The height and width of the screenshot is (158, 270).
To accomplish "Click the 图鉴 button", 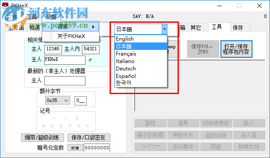I will pos(216,147).
